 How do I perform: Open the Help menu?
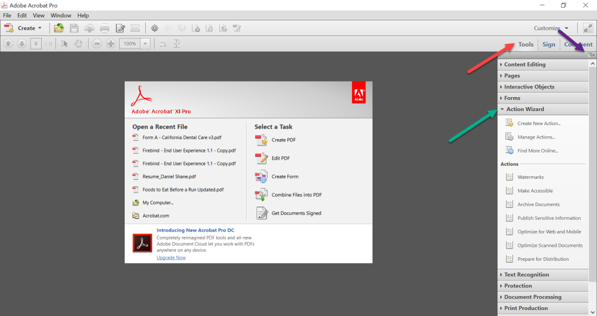tap(83, 16)
